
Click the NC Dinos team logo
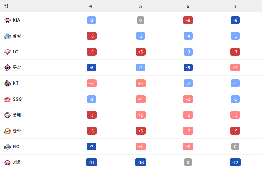point(8,147)
